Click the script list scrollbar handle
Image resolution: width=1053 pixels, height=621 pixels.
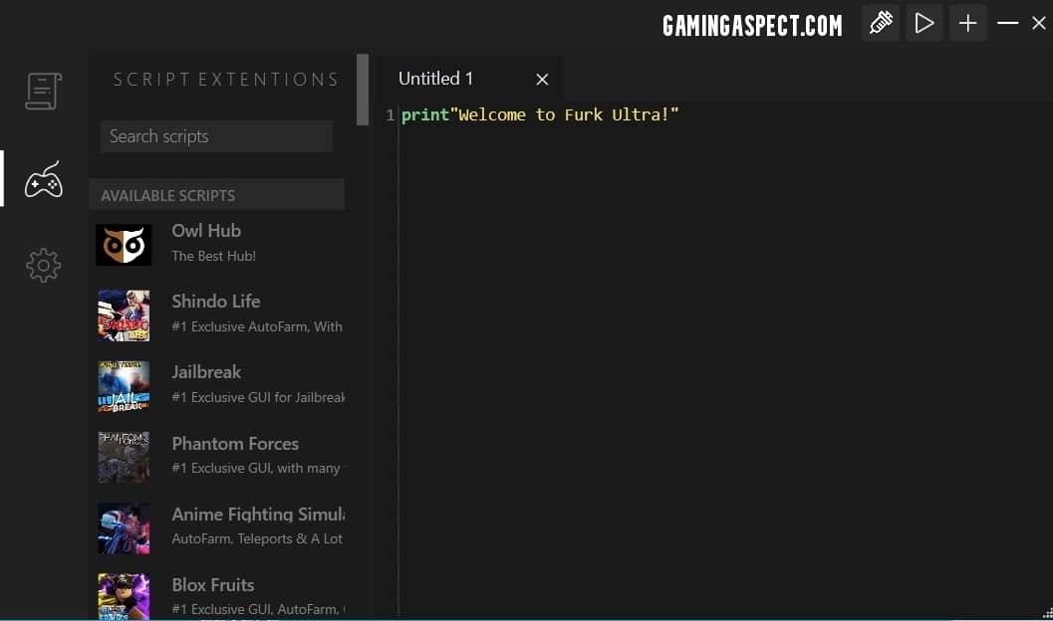(363, 90)
